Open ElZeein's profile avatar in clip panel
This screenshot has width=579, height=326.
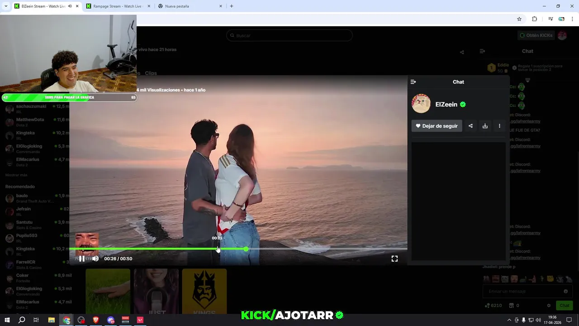[x=421, y=104]
